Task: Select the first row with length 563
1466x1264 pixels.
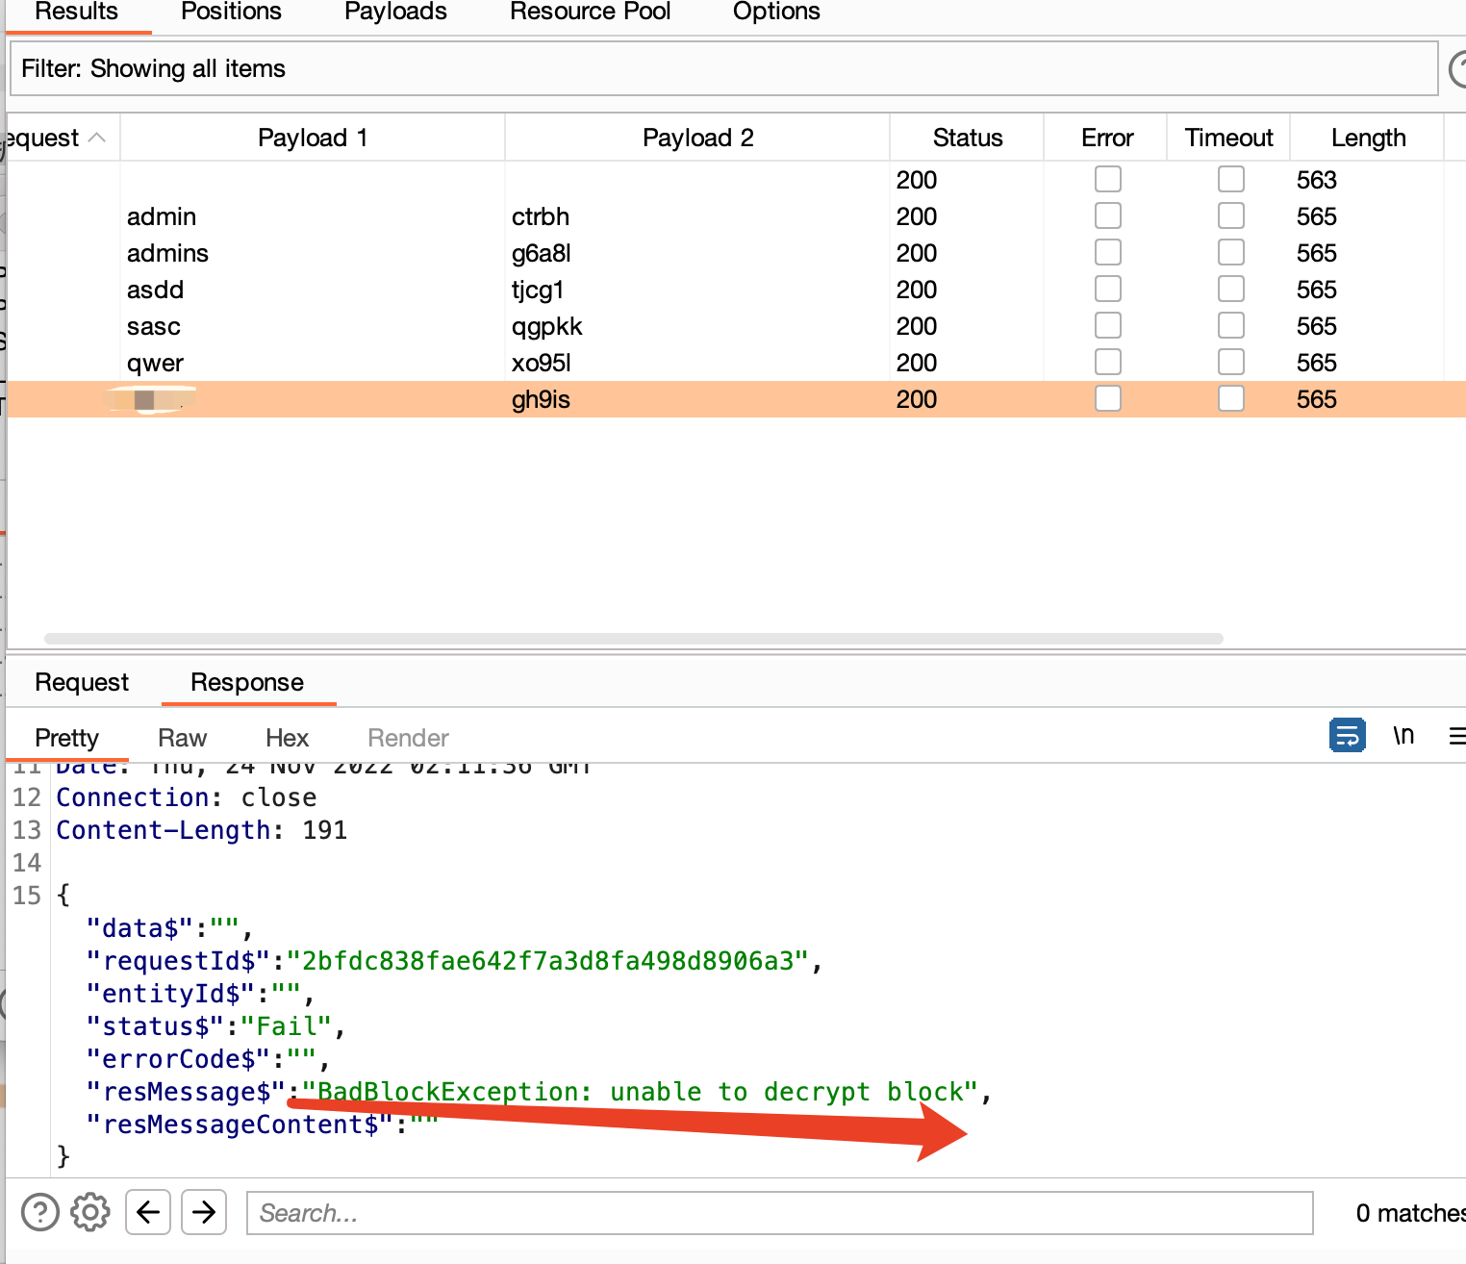Action: click(735, 180)
